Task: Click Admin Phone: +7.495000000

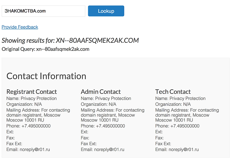Action: 103,126
